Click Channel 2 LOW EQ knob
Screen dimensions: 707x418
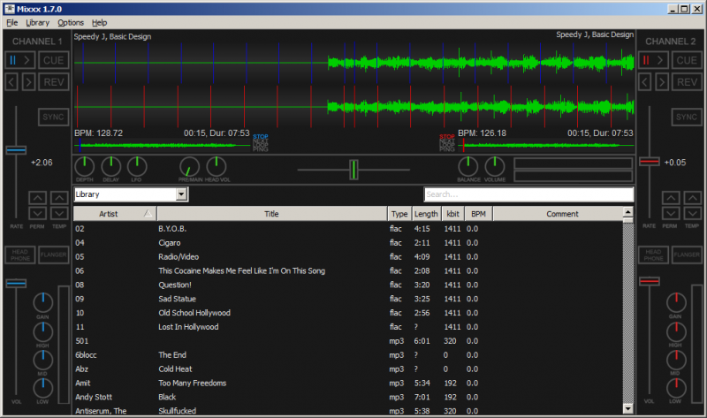point(676,388)
